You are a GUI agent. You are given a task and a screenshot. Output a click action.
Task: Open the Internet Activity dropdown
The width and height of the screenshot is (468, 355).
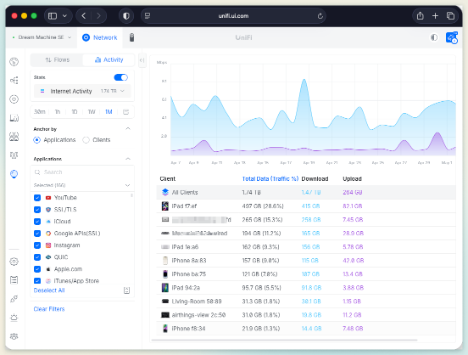pos(82,91)
